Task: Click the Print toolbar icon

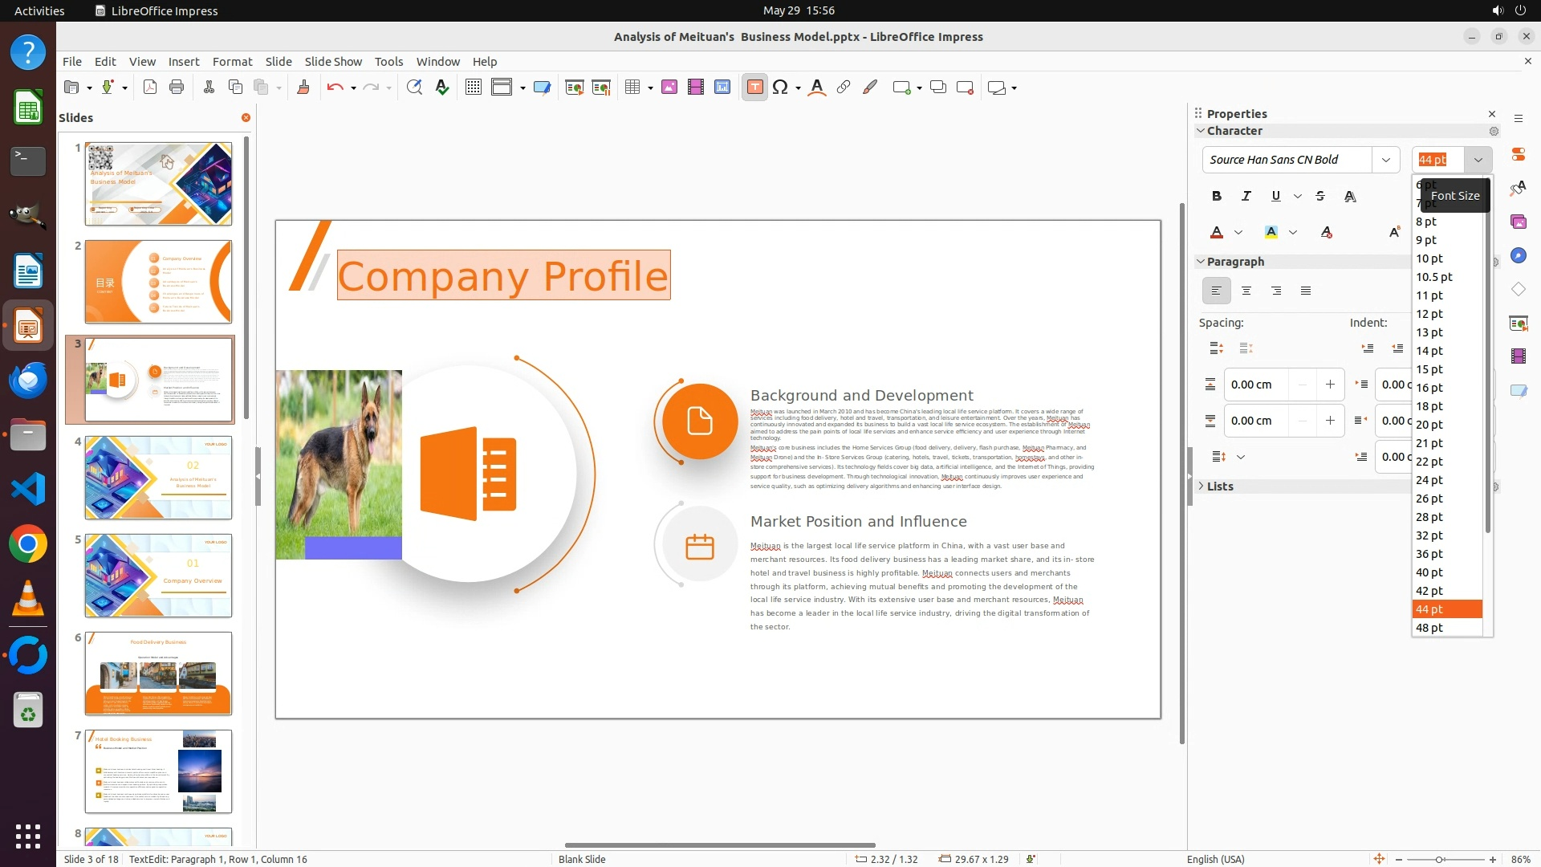Action: click(x=177, y=88)
